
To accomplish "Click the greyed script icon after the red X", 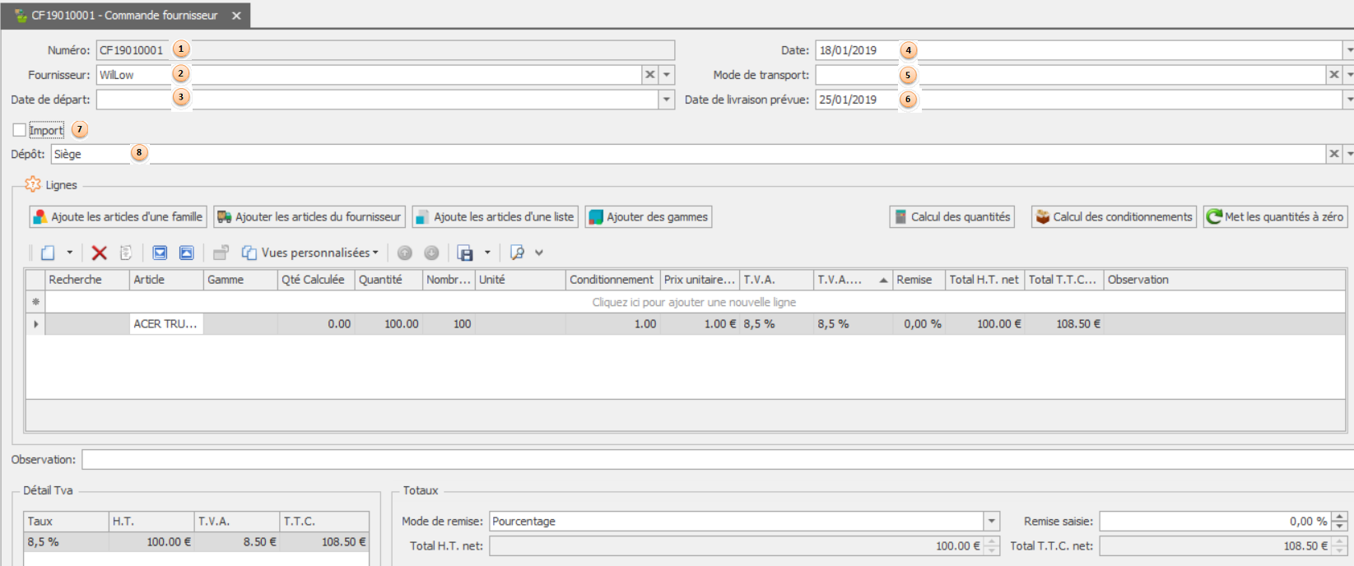I will (x=126, y=253).
